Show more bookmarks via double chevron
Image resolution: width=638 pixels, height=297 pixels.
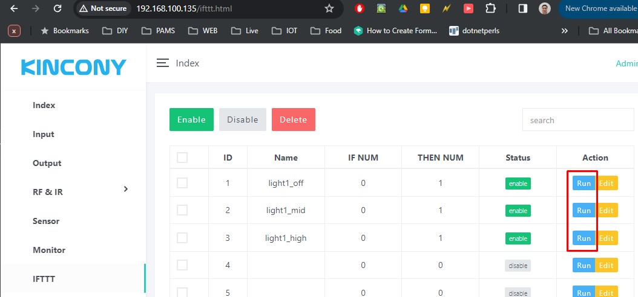click(564, 30)
